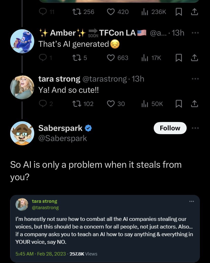Share tara strong's reply via share icon
The width and height of the screenshot is (210, 263).
tap(195, 104)
